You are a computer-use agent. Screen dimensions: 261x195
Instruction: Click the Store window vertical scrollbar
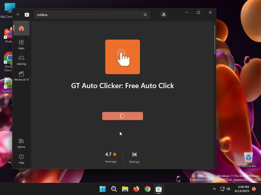pyautogui.click(x=215, y=39)
